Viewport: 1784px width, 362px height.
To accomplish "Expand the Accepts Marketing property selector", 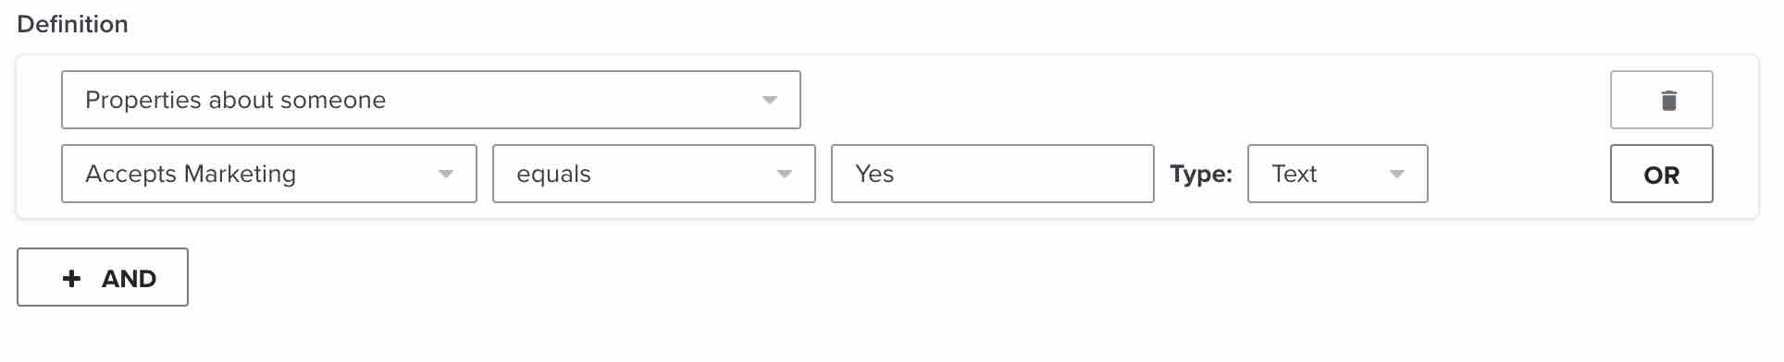I will [269, 174].
